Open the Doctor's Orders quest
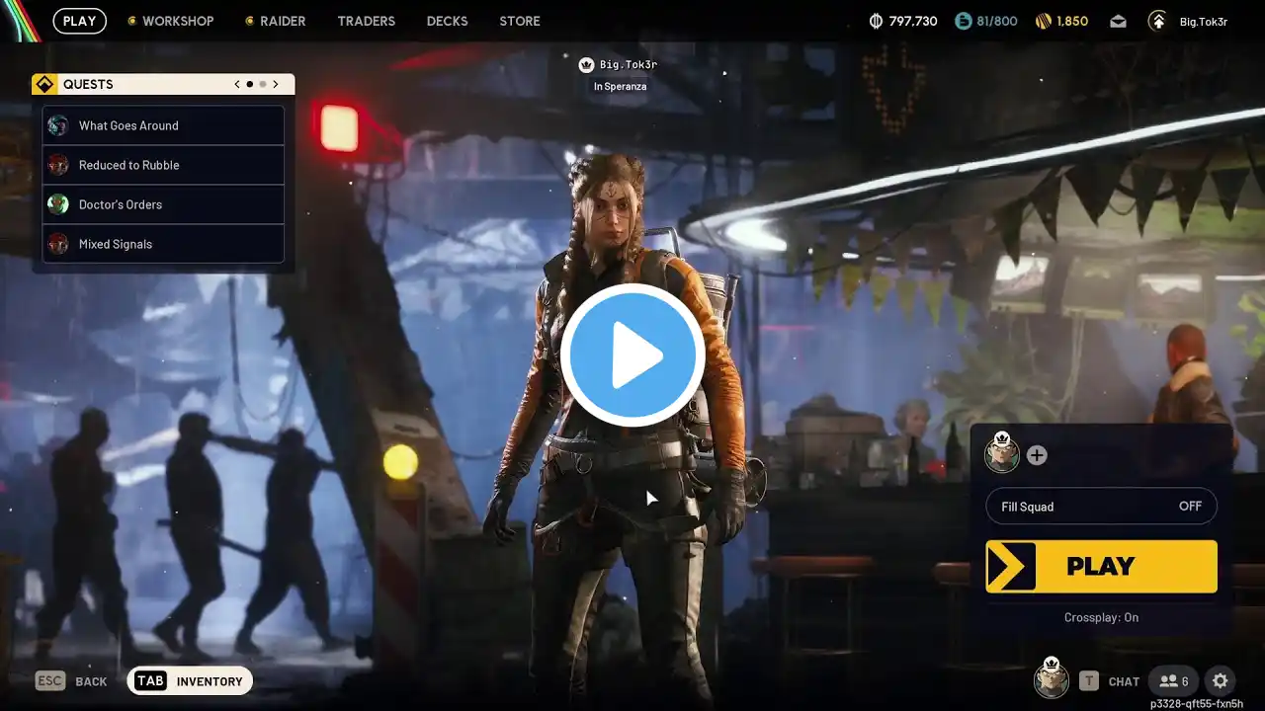1265x711 pixels. (163, 204)
